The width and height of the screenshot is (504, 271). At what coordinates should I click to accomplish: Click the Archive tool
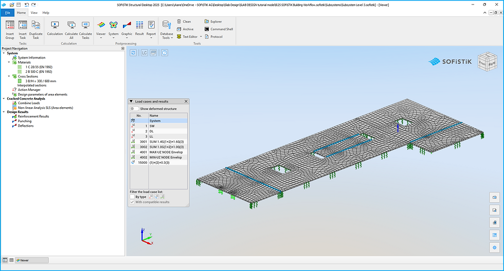(x=185, y=29)
